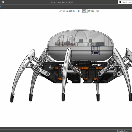Image resolution: width=132 pixels, height=132 pixels.
Task: Open the View Orientation cube icon
Action: pyautogui.click(x=74, y=11)
